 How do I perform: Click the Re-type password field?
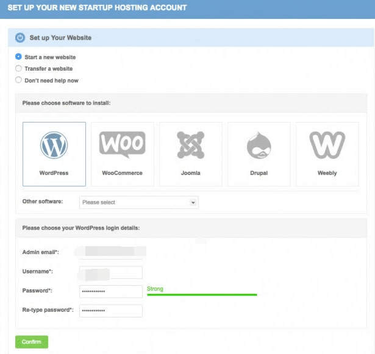111,311
